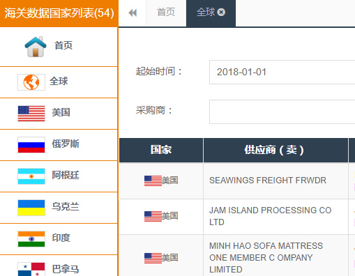This screenshot has height=276, width=355.
Task: Click the USA flag icon in sidebar
Action: pyautogui.click(x=31, y=114)
